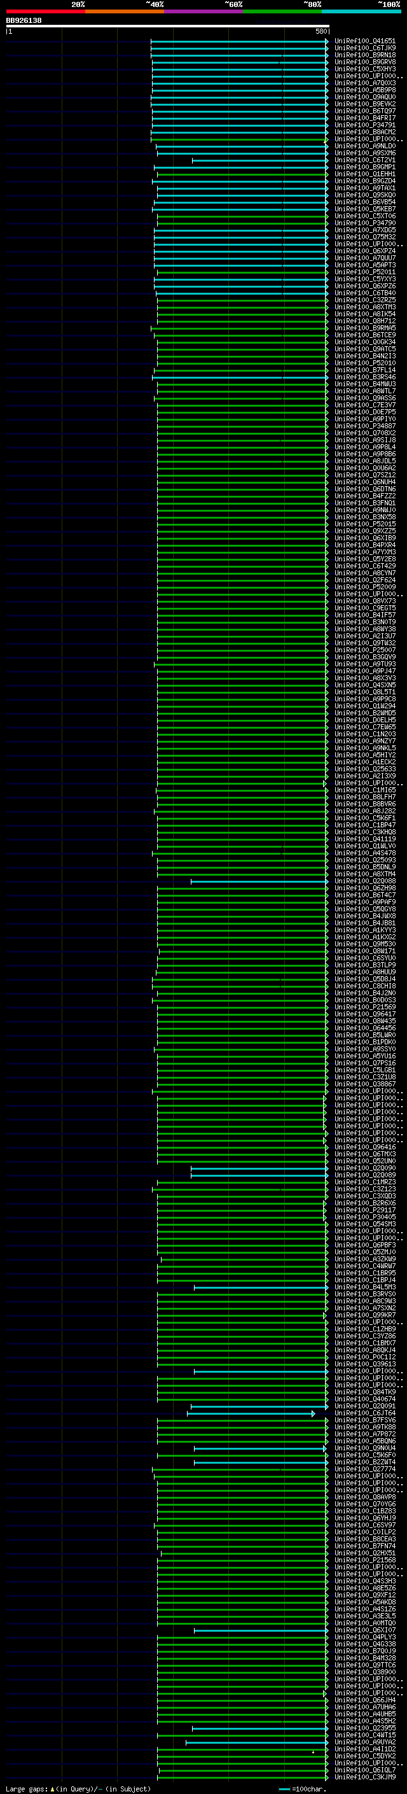Screen dimensions: 407x1794
Task: Click hit label UniRef100_A5APT3
Action: coord(364,265)
